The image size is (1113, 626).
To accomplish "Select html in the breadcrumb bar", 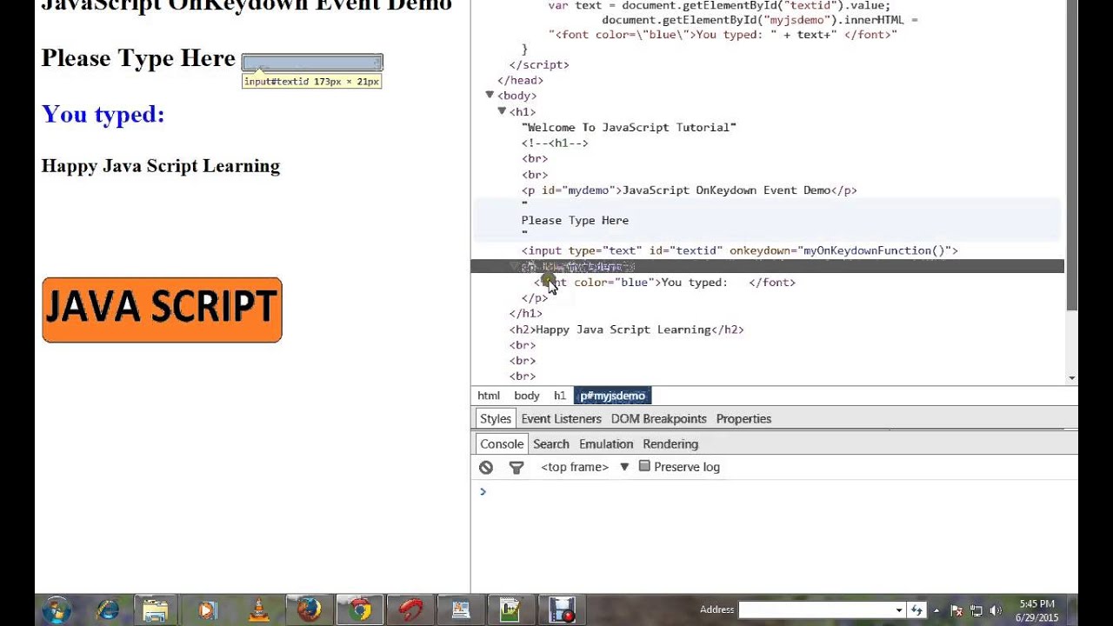I will tap(489, 396).
